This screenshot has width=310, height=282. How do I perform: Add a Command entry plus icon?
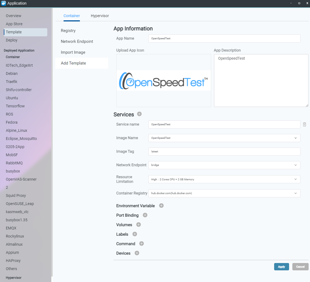coord(142,243)
